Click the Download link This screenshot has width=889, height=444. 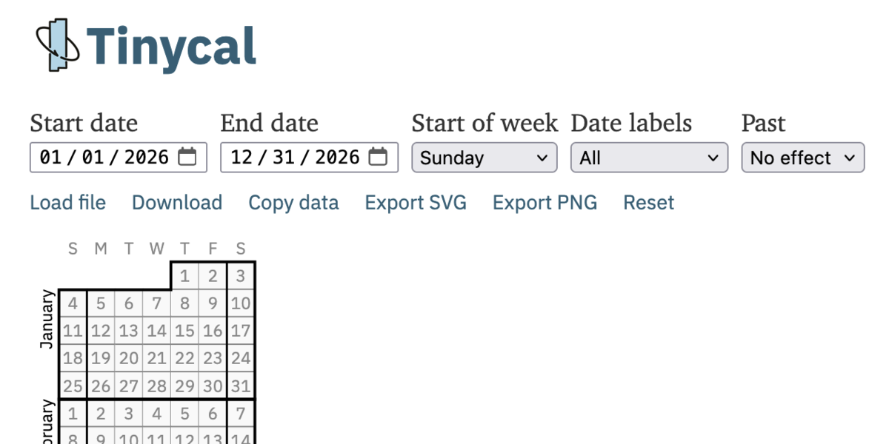tap(177, 203)
